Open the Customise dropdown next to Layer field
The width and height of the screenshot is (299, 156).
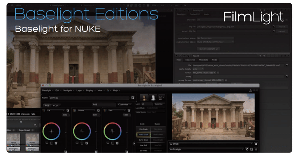coord(159,104)
